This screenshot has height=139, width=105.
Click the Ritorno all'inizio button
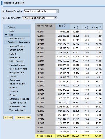click(x=23, y=118)
